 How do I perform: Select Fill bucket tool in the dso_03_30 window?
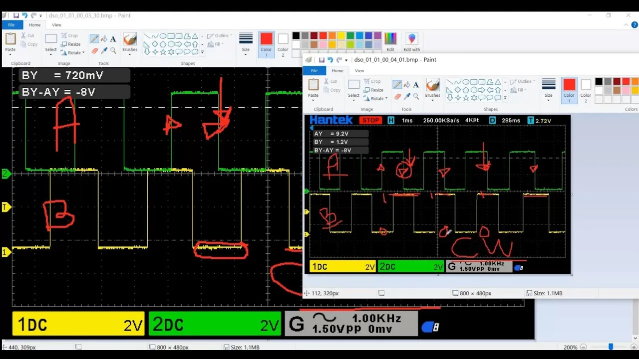click(104, 39)
